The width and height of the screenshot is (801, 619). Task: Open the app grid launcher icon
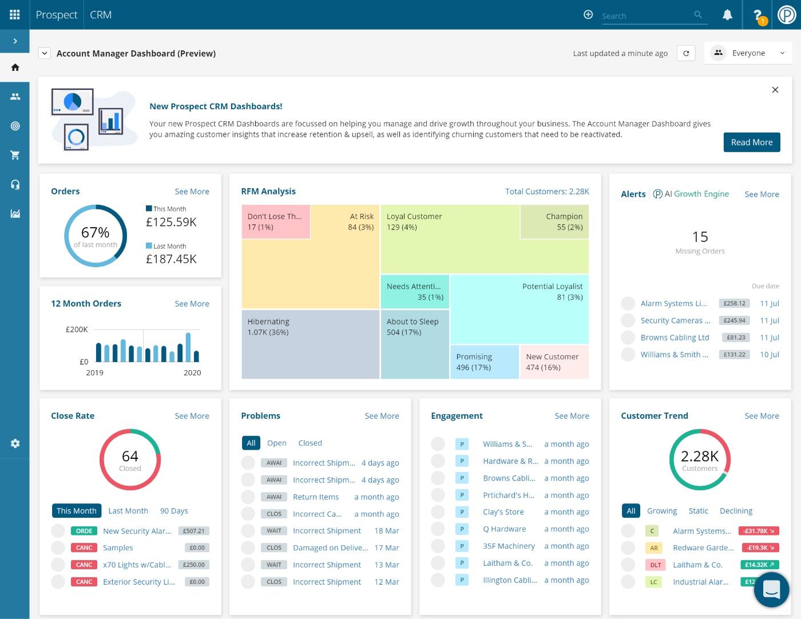(x=14, y=15)
